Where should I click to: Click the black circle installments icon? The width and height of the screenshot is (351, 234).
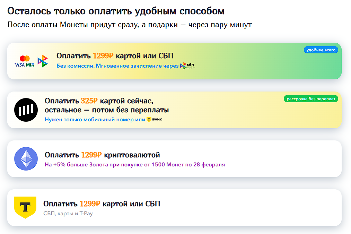click(x=26, y=110)
